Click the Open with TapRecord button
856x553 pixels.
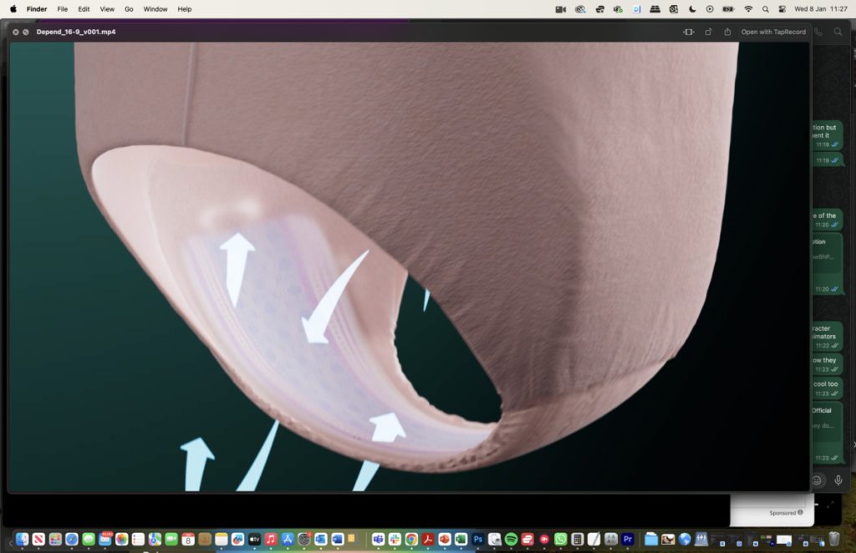[x=773, y=32]
